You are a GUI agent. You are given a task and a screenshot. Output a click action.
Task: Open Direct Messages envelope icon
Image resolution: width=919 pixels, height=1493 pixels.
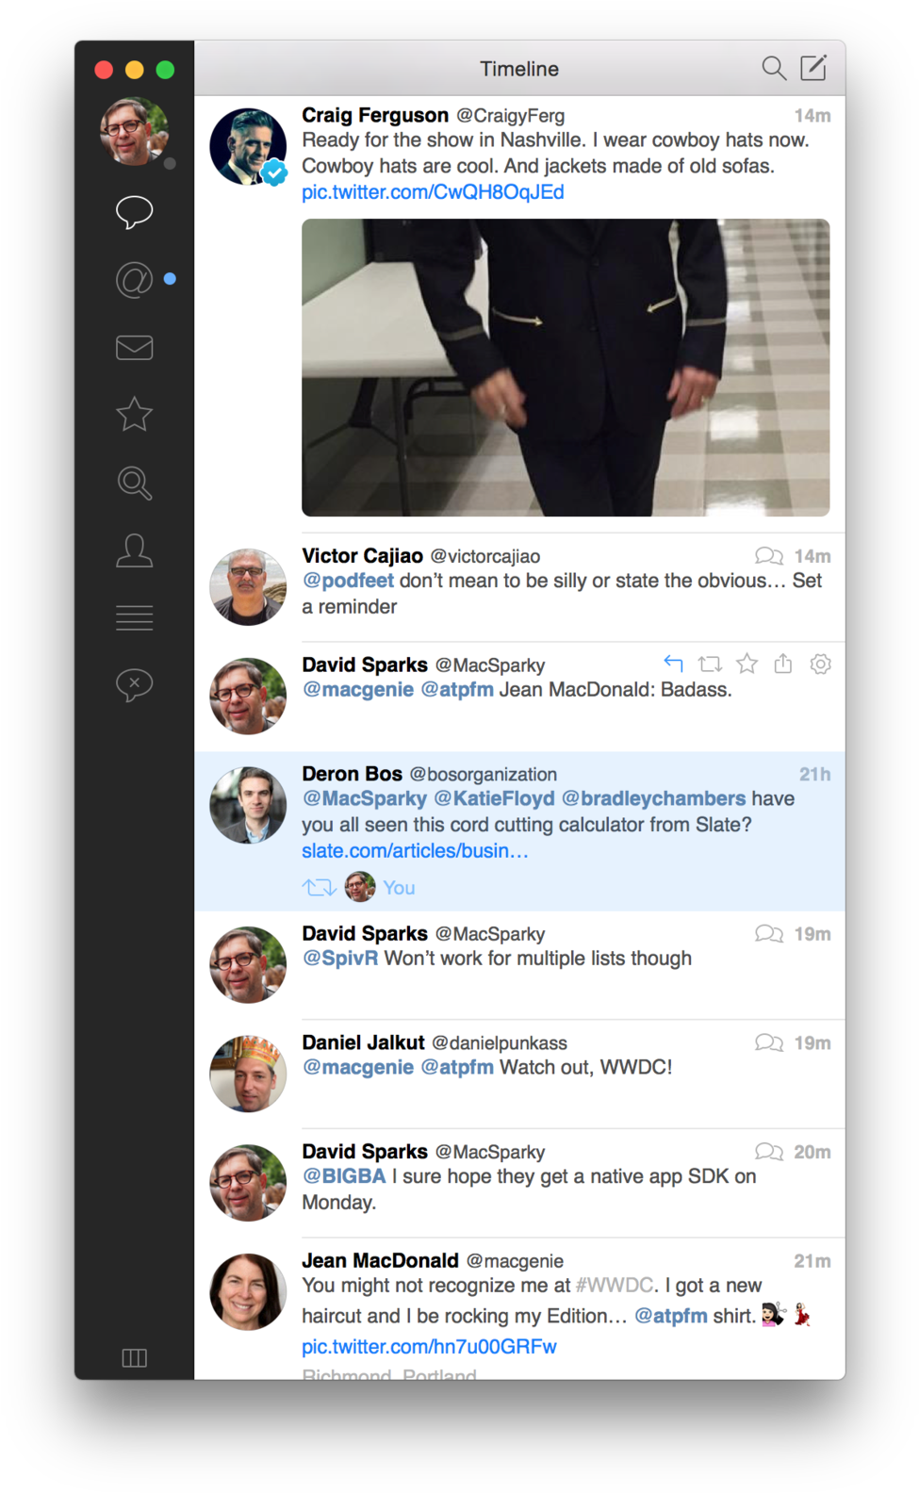pyautogui.click(x=134, y=348)
